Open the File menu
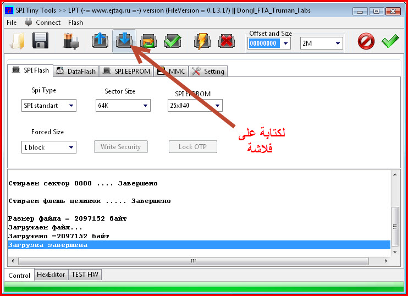The height and width of the screenshot is (296, 408). pos(12,23)
